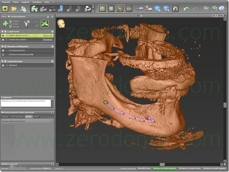Switch to the Guaina tab
This screenshot has width=229, height=172.
[x=29, y=116]
